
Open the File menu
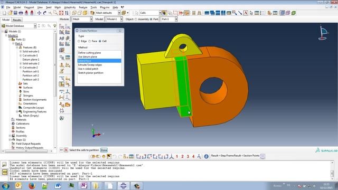(x=8, y=7)
